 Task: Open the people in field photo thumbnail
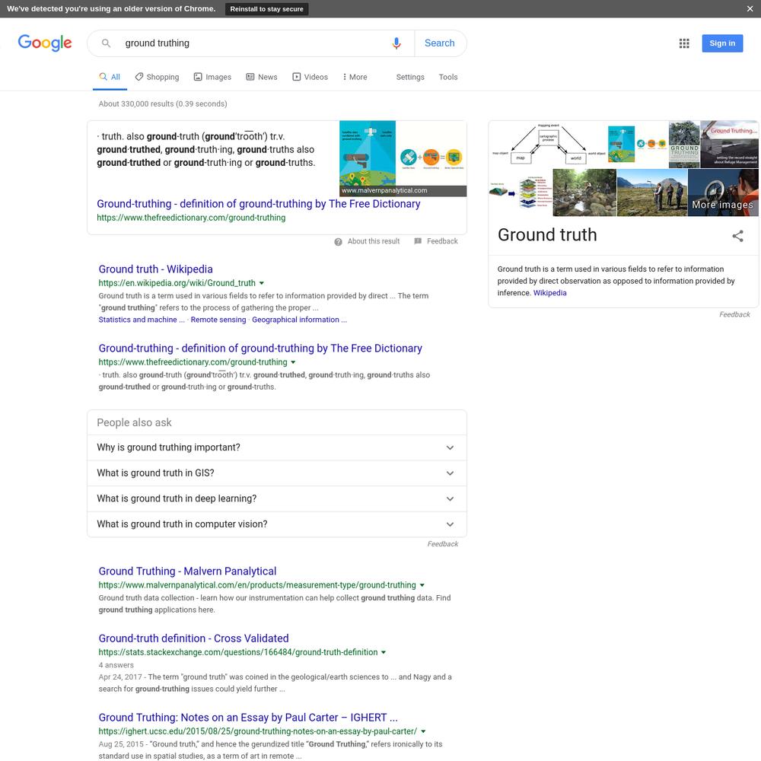[x=652, y=193]
